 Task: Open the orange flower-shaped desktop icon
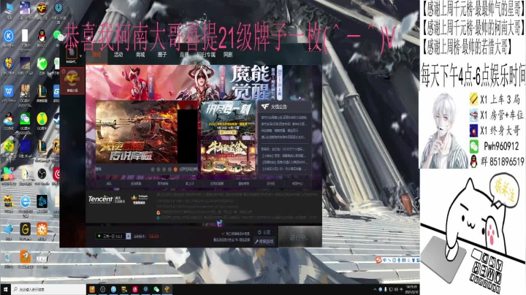click(42, 229)
